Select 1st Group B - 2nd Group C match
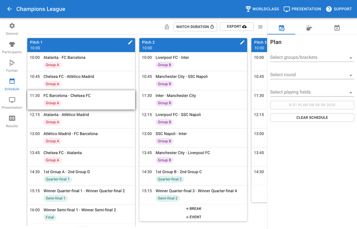Screen dimensions: 357x229 [193, 176]
